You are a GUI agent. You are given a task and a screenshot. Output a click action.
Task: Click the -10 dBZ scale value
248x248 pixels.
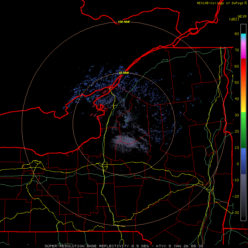coord(236,180)
